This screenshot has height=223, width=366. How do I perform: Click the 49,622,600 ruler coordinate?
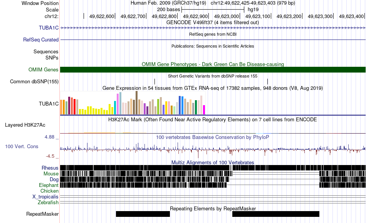click(x=102, y=16)
